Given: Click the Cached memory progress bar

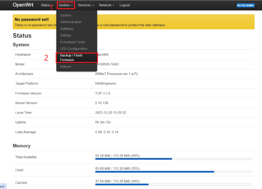Looking at the screenshot, I should tap(173, 184).
